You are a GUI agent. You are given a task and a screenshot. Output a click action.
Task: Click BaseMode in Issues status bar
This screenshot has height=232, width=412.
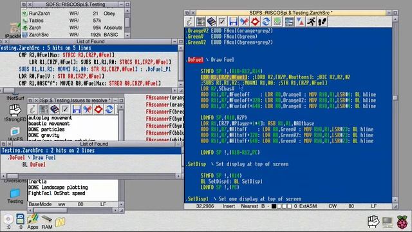coord(40,204)
